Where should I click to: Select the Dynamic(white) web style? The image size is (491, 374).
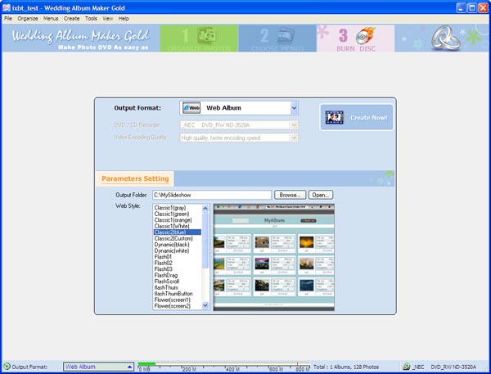pos(178,250)
